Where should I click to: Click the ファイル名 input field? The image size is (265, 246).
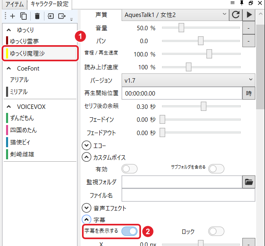(188, 195)
